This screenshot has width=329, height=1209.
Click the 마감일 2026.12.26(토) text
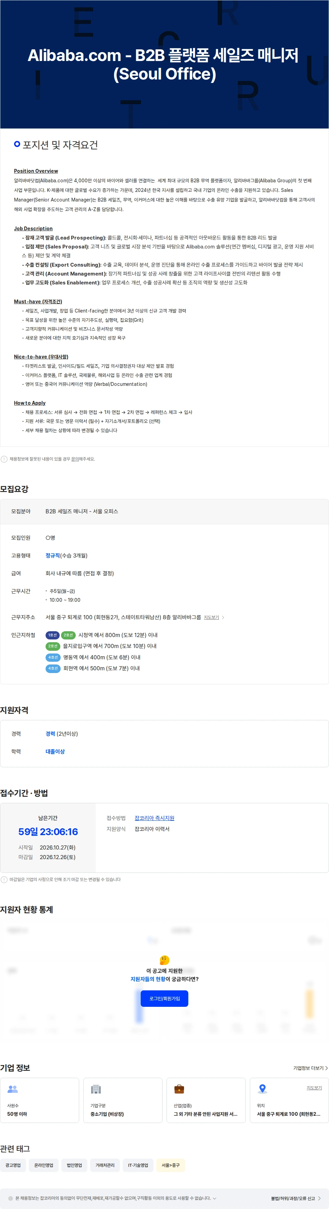(47, 857)
